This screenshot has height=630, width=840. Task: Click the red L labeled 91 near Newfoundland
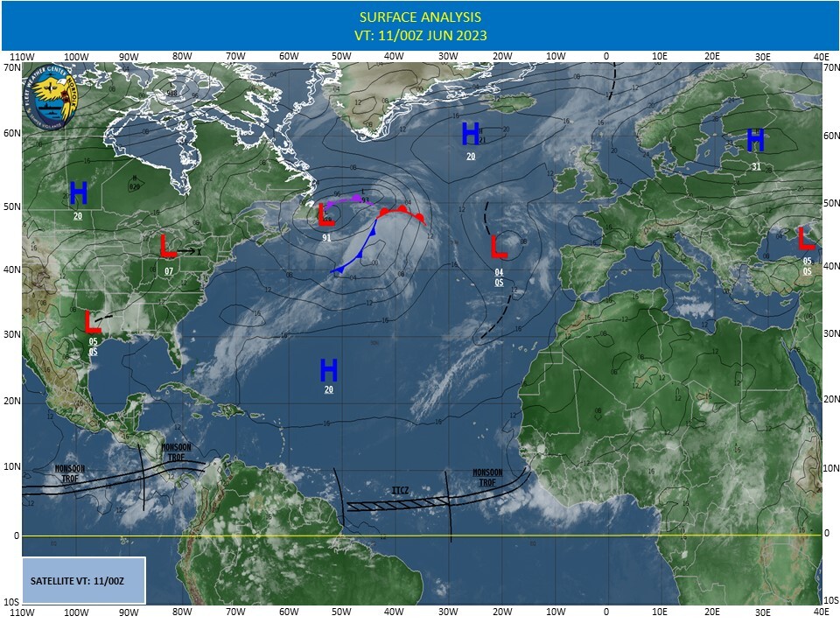click(x=326, y=215)
